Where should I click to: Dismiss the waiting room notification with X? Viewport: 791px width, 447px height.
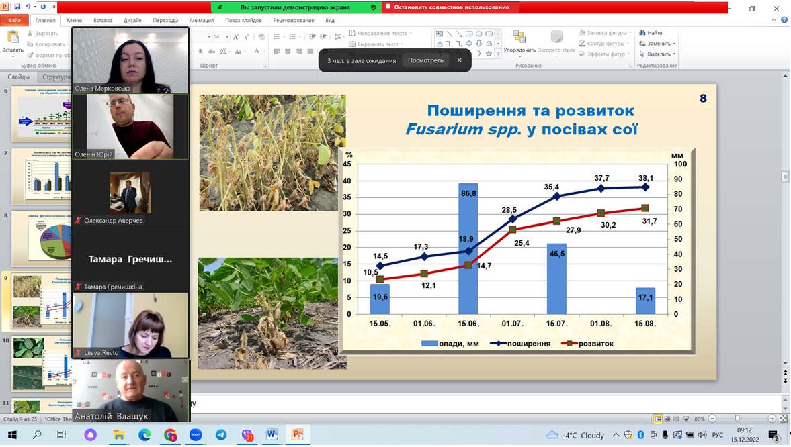(x=459, y=60)
